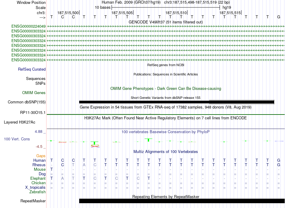This screenshot has width=285, height=208.
Task: Open the RefSeq genes from NCBI title
Action: 166,65
